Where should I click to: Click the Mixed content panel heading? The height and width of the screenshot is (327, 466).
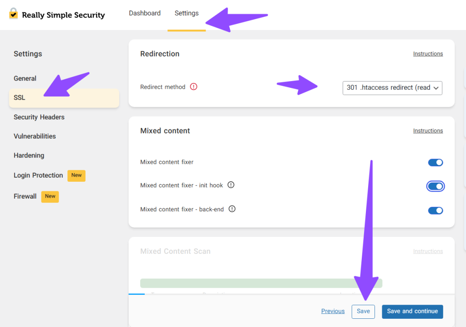tap(165, 131)
